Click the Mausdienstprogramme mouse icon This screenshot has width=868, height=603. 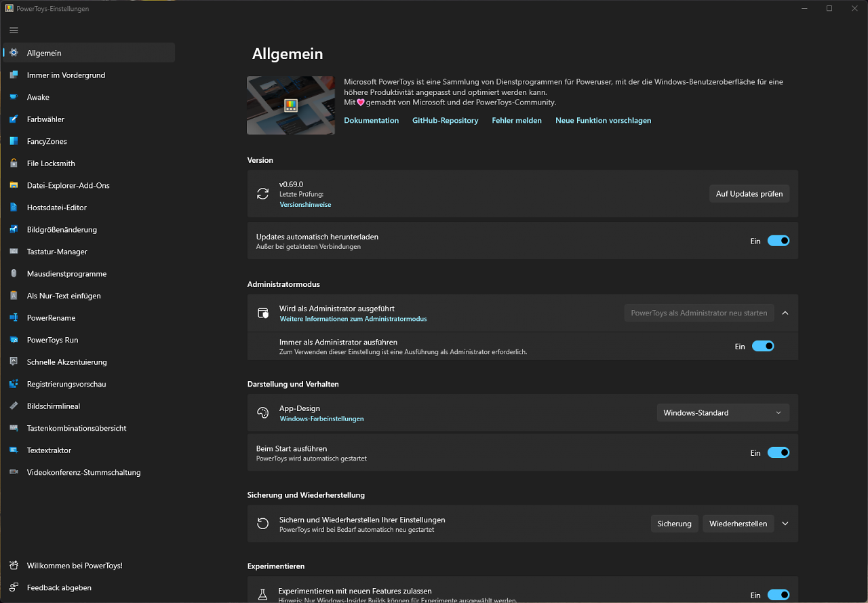click(x=14, y=273)
